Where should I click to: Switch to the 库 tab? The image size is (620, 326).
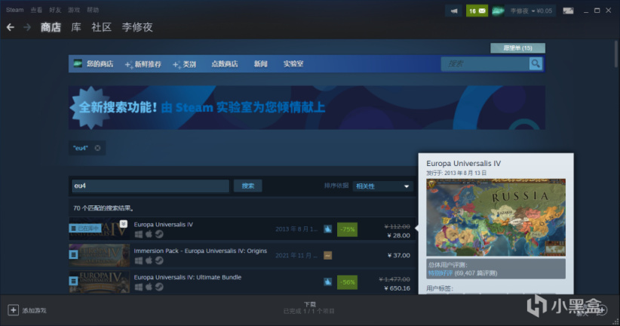point(76,27)
